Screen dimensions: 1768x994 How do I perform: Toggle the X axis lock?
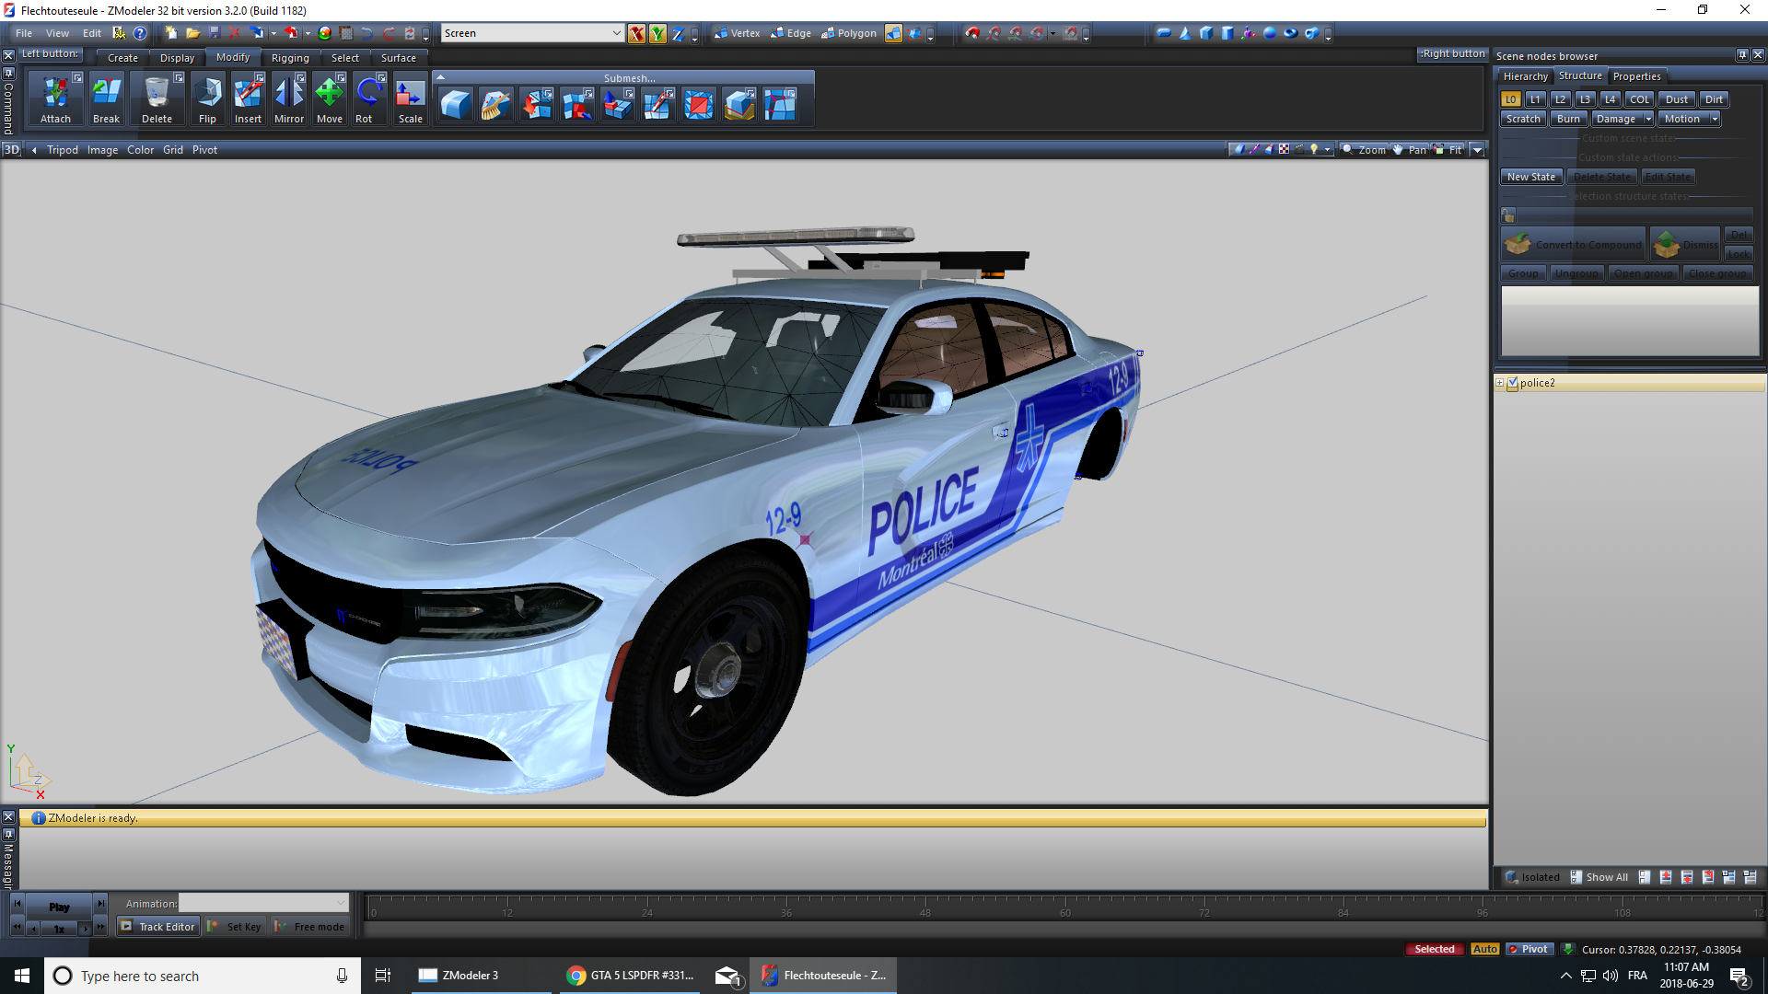(x=636, y=34)
